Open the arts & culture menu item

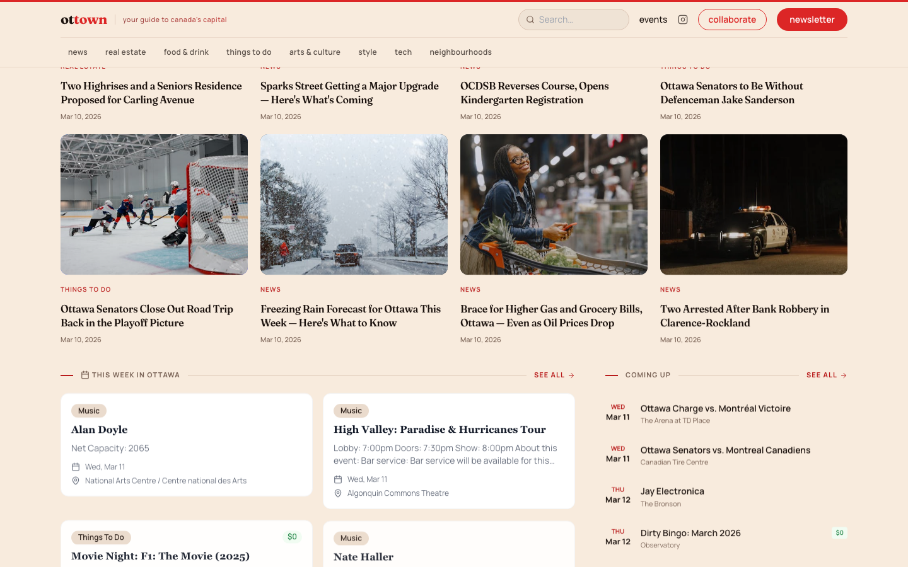tap(315, 52)
